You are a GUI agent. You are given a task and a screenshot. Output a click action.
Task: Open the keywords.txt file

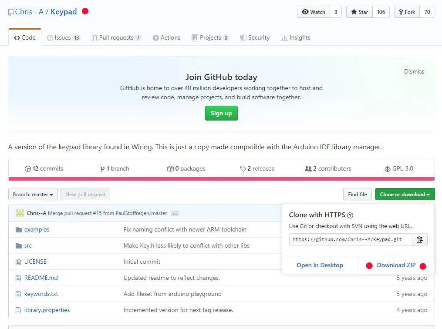tap(41, 294)
